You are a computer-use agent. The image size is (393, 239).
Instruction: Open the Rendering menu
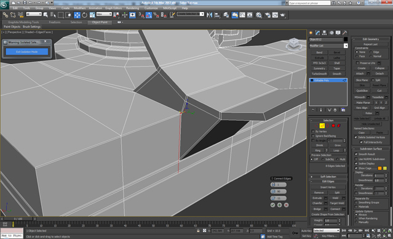point(132,8)
